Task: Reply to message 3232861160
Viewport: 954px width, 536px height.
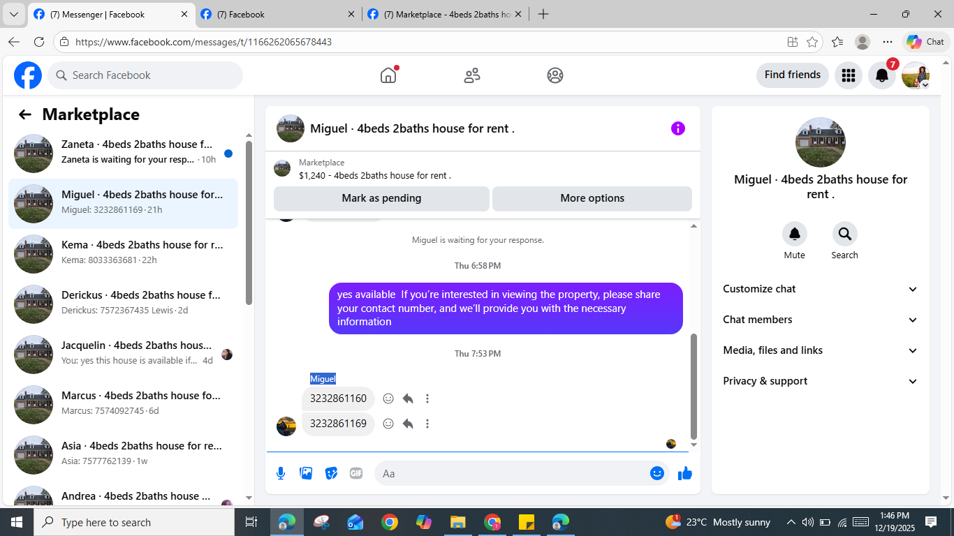Action: (408, 399)
